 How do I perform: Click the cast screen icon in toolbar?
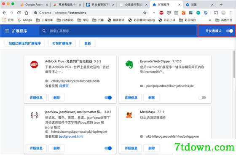coord(216,13)
